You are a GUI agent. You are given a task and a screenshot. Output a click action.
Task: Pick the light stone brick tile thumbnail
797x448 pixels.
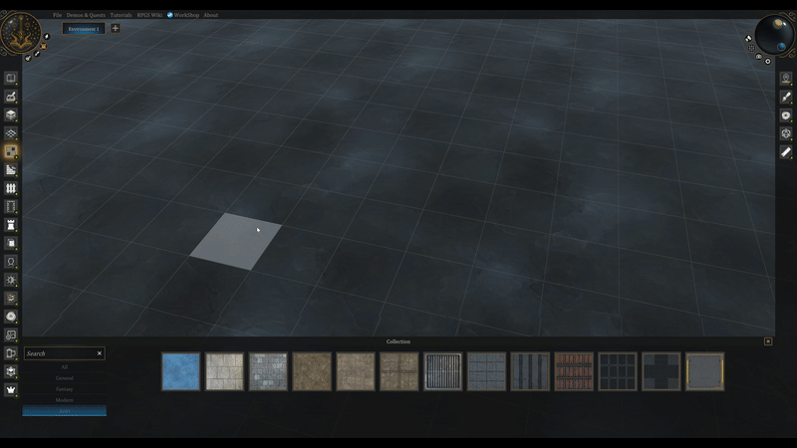click(x=225, y=371)
